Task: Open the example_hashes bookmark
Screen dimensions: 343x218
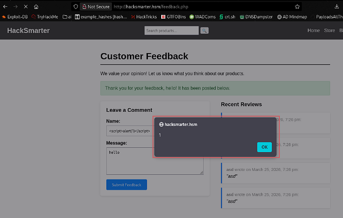Action: [101, 17]
